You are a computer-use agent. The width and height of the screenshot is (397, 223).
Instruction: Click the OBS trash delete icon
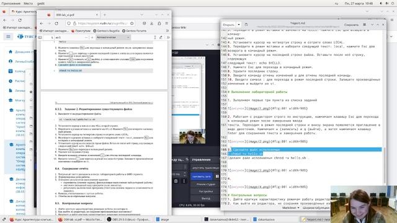pos(176,181)
